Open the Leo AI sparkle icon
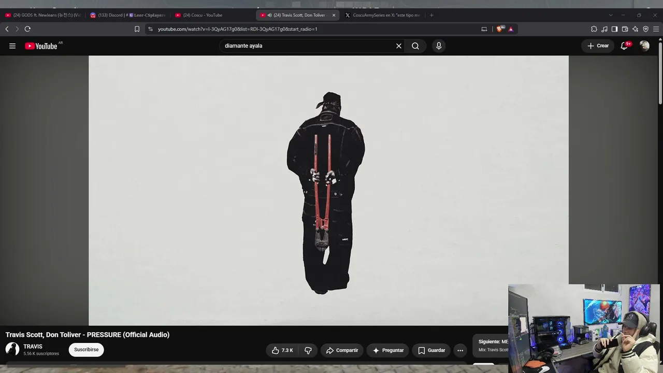 point(635,29)
